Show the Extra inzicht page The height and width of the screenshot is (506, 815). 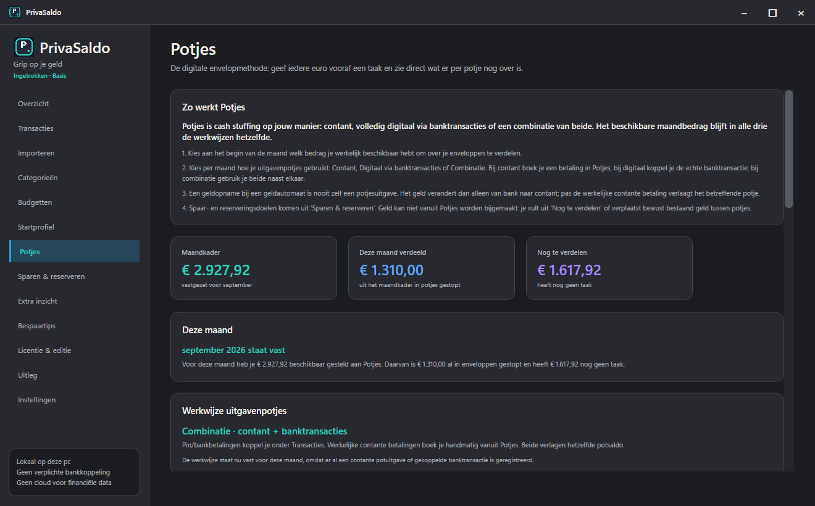[74, 301]
